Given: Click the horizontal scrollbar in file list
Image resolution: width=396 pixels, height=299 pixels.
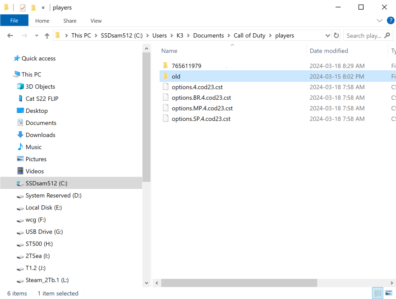Looking at the screenshot, I should 239,283.
